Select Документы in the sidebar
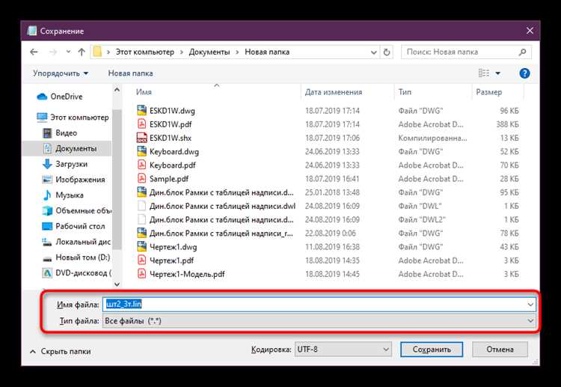 tap(70, 148)
